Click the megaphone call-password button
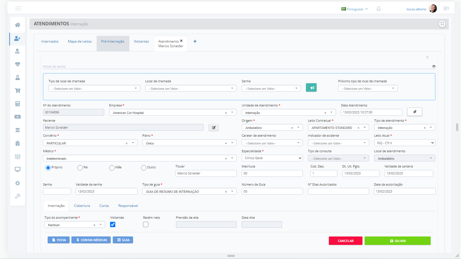The height and width of the screenshot is (259, 461). click(311, 87)
